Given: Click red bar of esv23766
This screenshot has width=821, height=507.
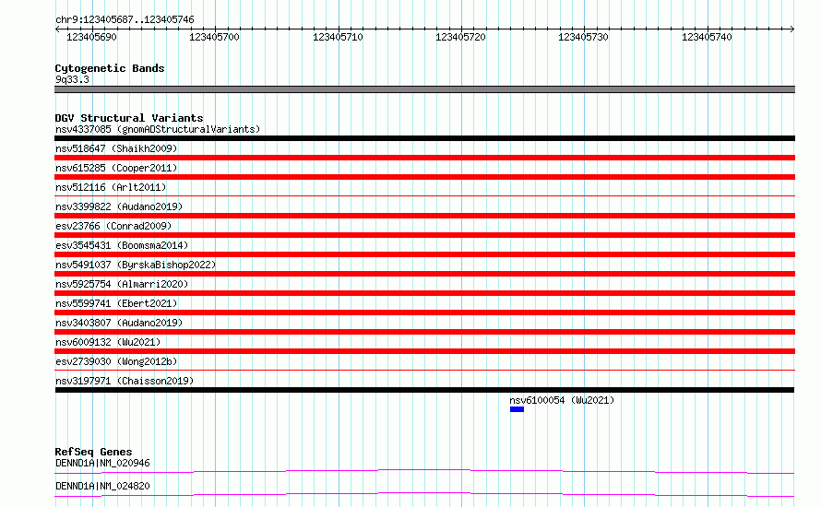Looking at the screenshot, I should 424,235.
